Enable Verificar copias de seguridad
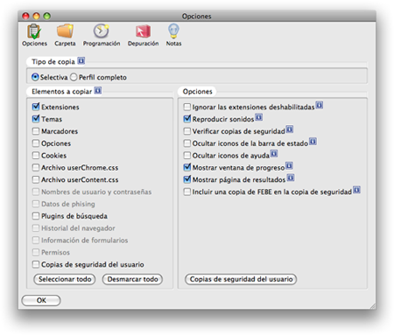 click(x=187, y=131)
